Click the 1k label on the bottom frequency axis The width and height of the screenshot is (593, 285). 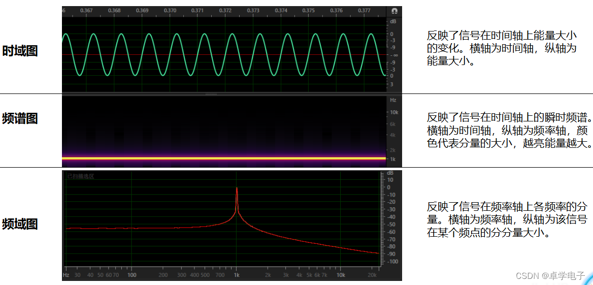tap(237, 275)
